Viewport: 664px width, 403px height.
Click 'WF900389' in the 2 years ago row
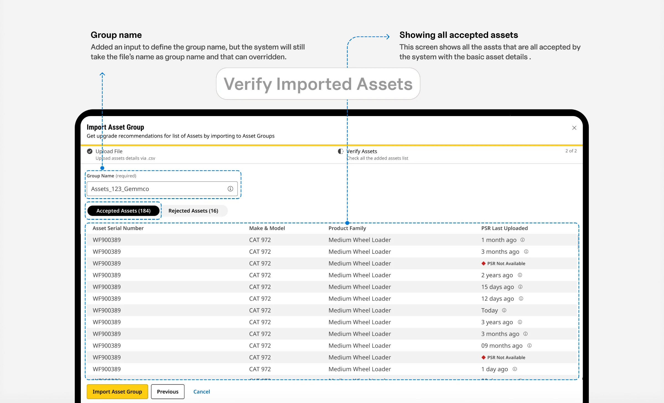tap(107, 275)
